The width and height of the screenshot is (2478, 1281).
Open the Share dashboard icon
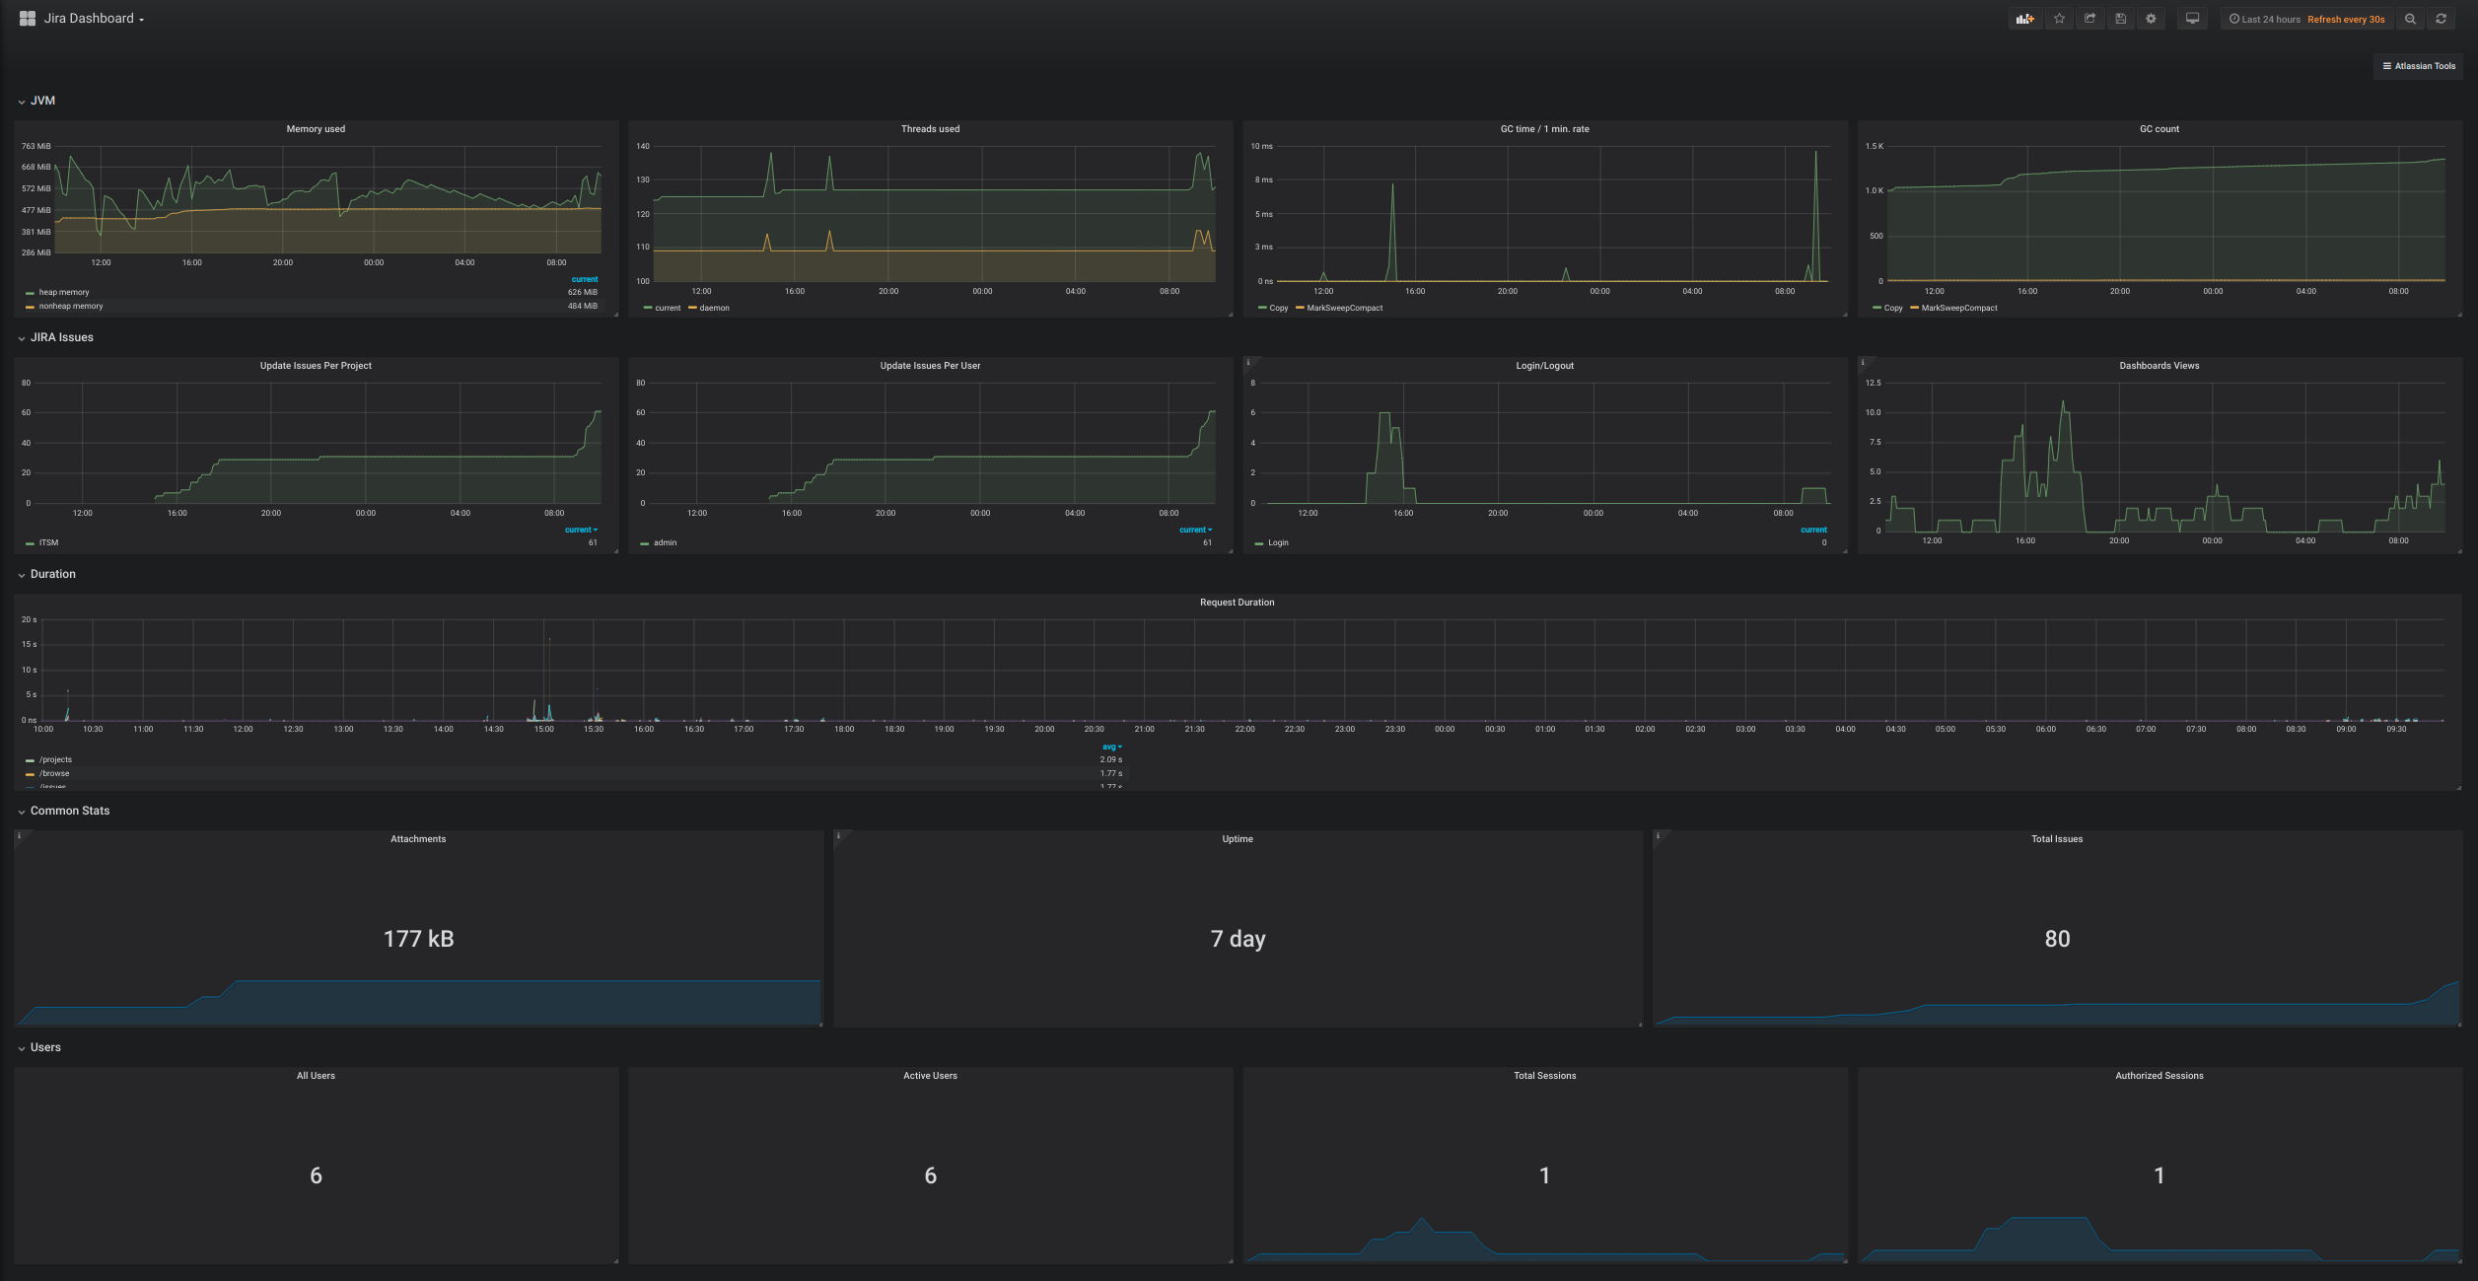point(2089,19)
